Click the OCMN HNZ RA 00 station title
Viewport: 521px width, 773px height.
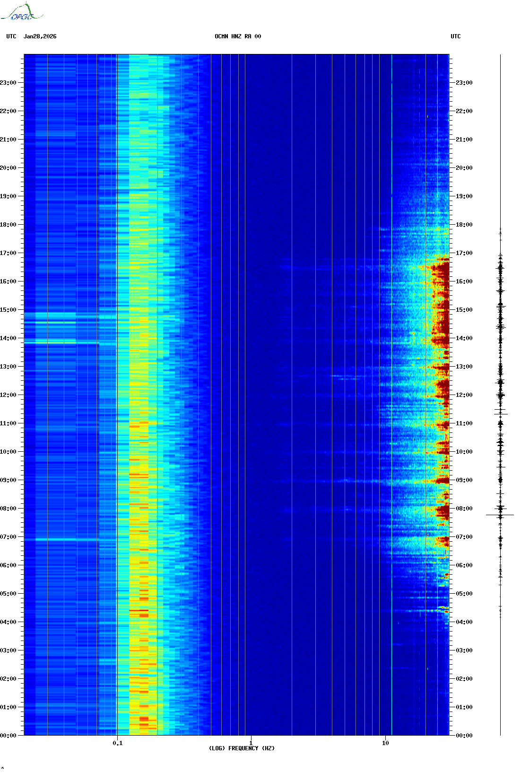pos(237,36)
